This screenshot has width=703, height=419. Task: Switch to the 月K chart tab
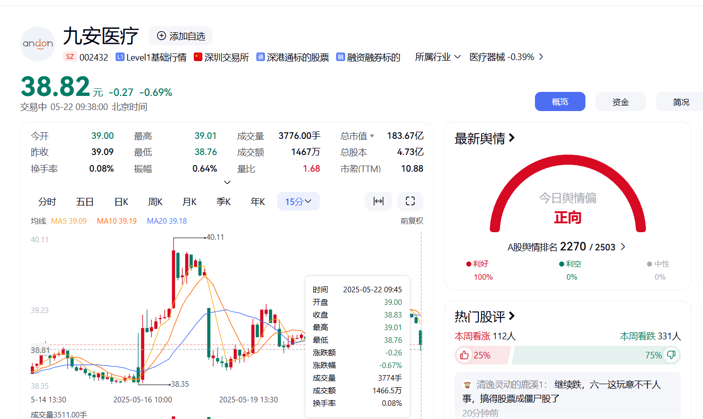click(x=189, y=202)
